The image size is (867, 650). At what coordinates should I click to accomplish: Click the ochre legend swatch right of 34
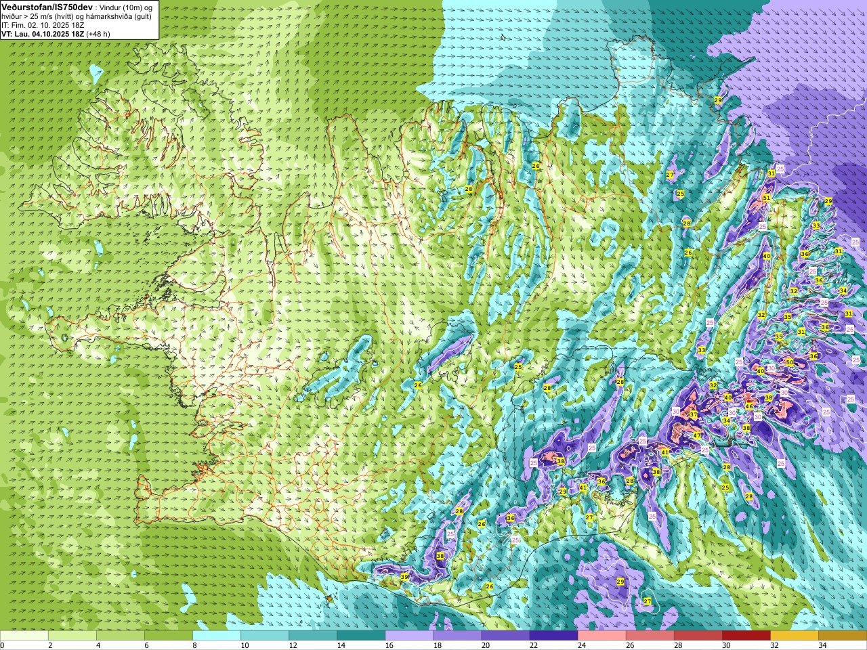pyautogui.click(x=842, y=636)
